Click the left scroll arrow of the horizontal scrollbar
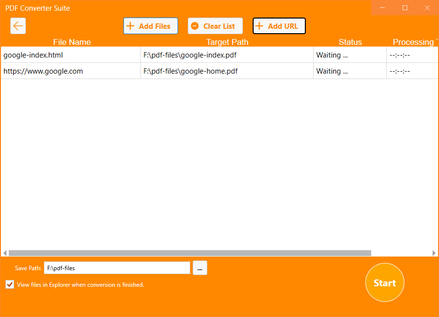Viewport: 439px width, 317px height. point(4,253)
